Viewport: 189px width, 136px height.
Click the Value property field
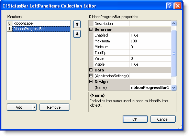click(150, 58)
